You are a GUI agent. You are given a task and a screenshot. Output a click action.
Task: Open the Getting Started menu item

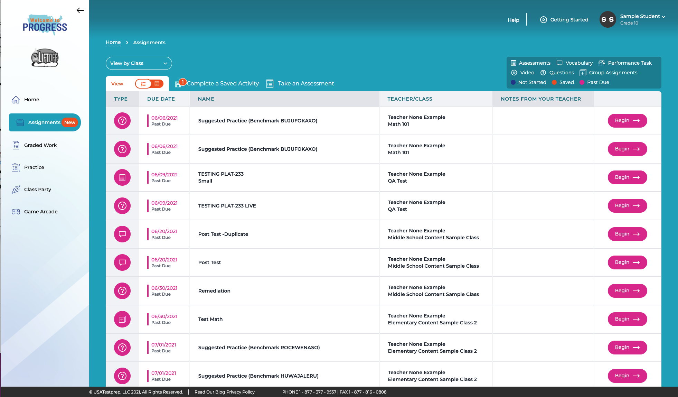(569, 20)
